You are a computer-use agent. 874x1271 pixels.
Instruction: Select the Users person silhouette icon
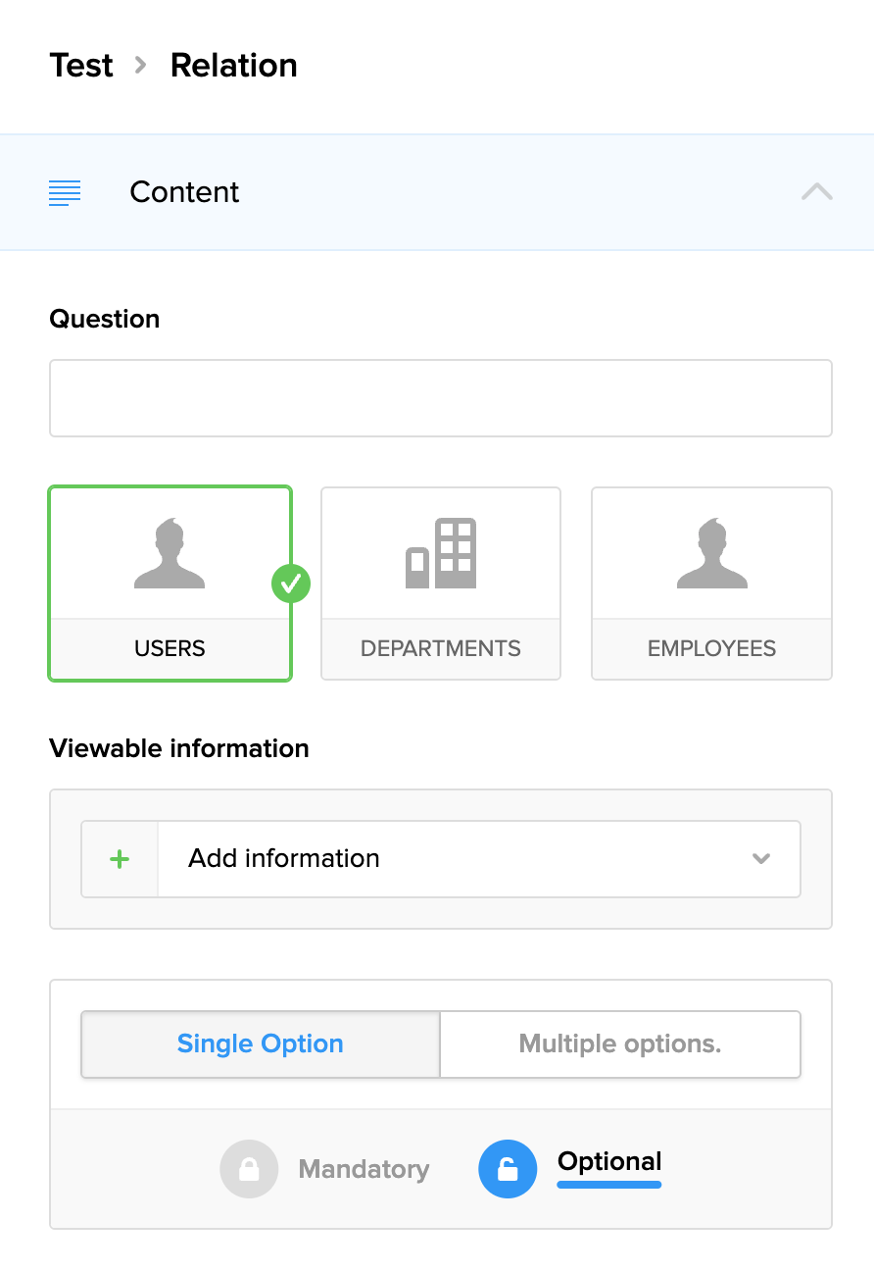click(x=170, y=554)
